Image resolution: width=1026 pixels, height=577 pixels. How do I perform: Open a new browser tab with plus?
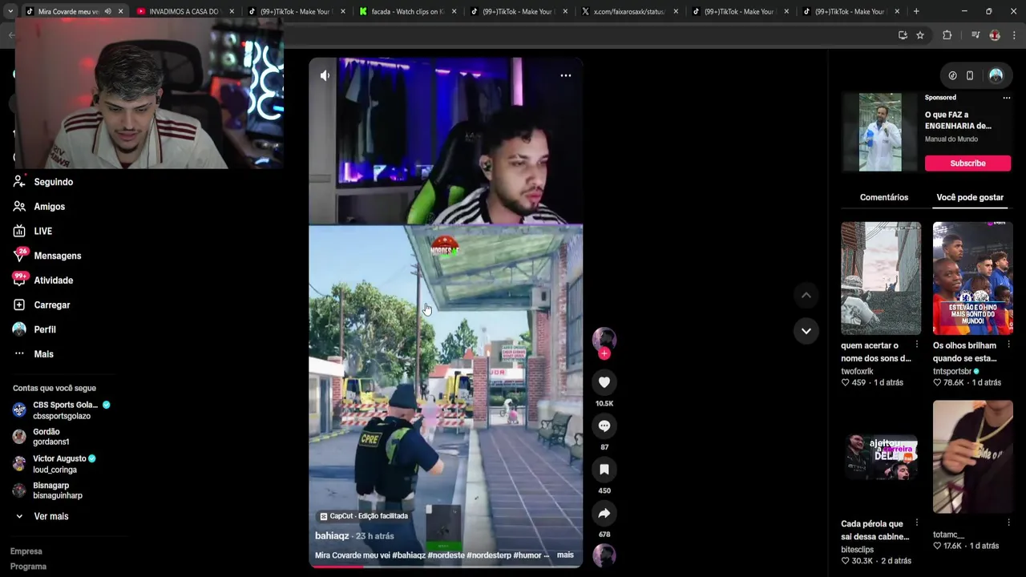point(916,11)
